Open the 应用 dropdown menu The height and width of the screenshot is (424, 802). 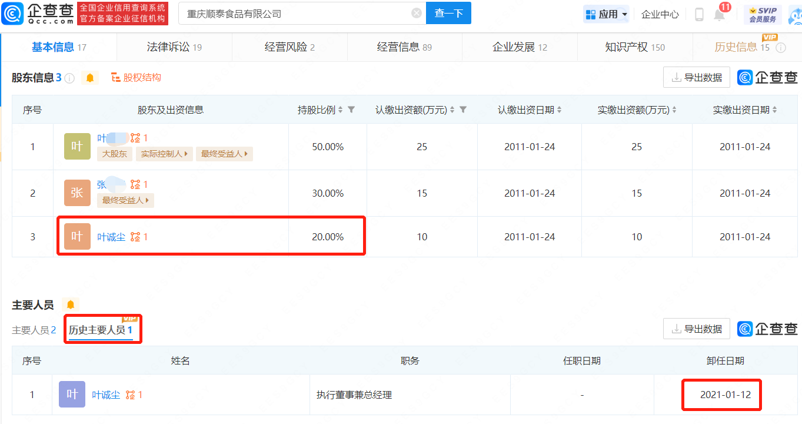[x=606, y=14]
